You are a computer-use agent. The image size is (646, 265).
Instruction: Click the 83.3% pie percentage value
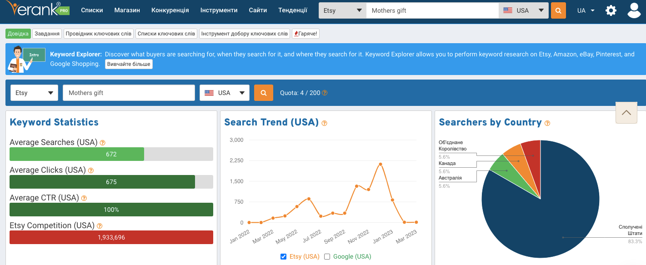click(635, 241)
